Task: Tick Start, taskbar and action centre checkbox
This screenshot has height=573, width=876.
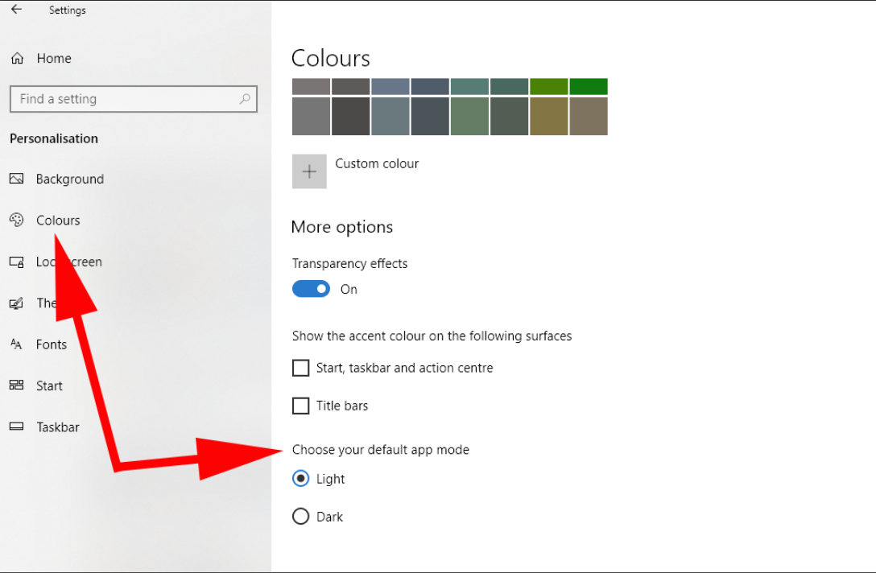Action: click(300, 368)
